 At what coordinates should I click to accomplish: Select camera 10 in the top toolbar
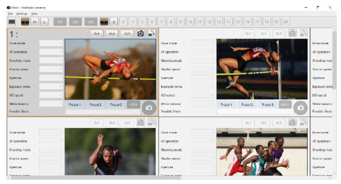[x=190, y=22]
